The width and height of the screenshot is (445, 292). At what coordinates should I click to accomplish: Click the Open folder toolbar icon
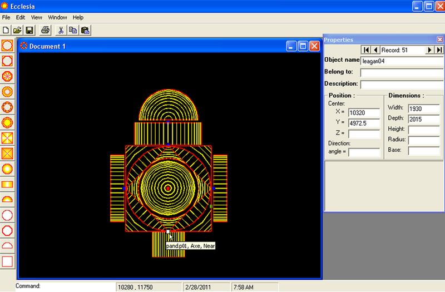pyautogui.click(x=17, y=30)
